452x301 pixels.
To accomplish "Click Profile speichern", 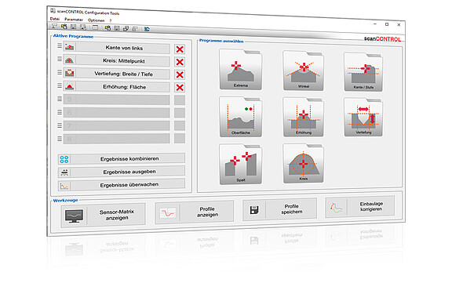I will click(279, 209).
